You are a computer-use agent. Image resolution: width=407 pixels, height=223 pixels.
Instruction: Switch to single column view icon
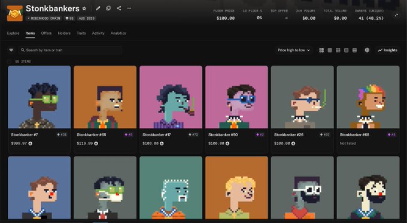347,50
